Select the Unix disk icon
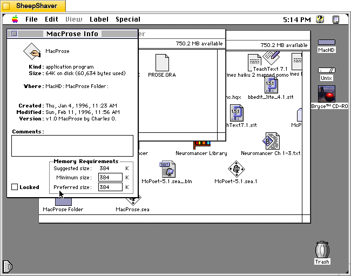Viewport: 351px width, 276px height. click(x=326, y=71)
